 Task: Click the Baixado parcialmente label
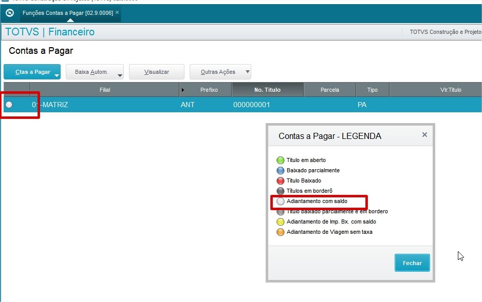313,170
